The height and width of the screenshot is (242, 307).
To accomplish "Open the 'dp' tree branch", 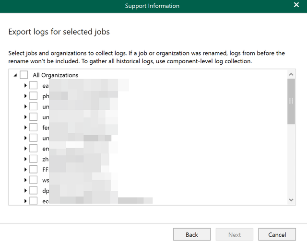I will point(25,191).
